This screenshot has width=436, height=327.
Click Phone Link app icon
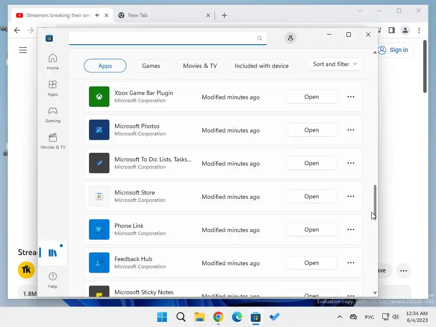pos(99,229)
